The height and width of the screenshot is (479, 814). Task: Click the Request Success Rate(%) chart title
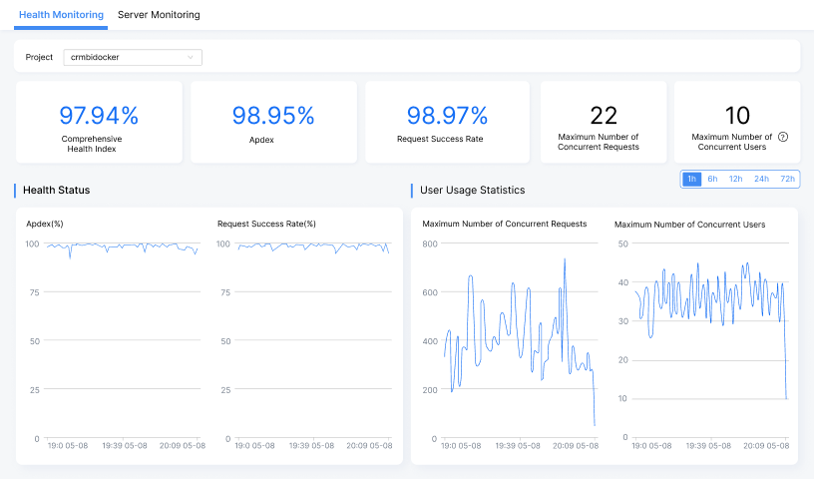[266, 224]
